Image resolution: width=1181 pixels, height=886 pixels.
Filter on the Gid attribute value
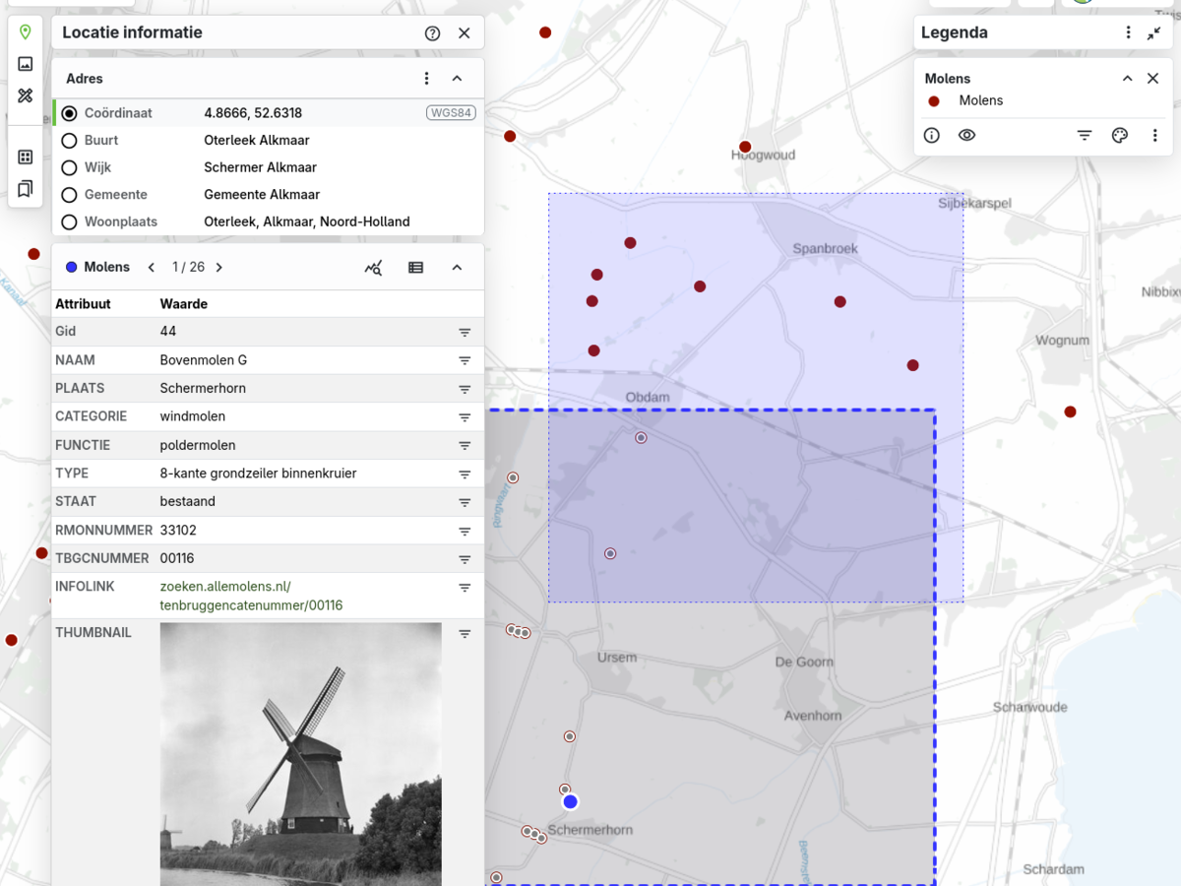465,333
